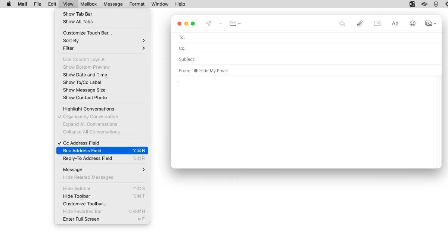Click the Outlook icon in the menu bar
This screenshot has width=448, height=252.
point(412,4)
